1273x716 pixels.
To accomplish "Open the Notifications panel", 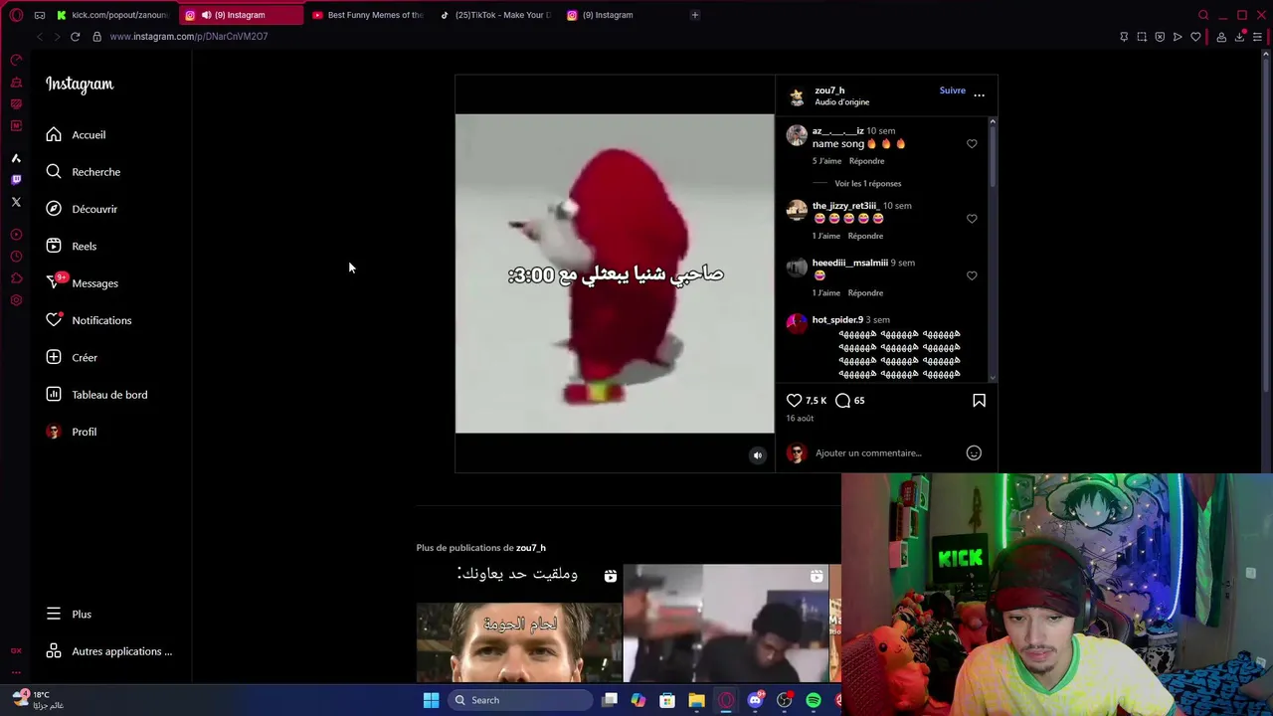I will (x=88, y=320).
